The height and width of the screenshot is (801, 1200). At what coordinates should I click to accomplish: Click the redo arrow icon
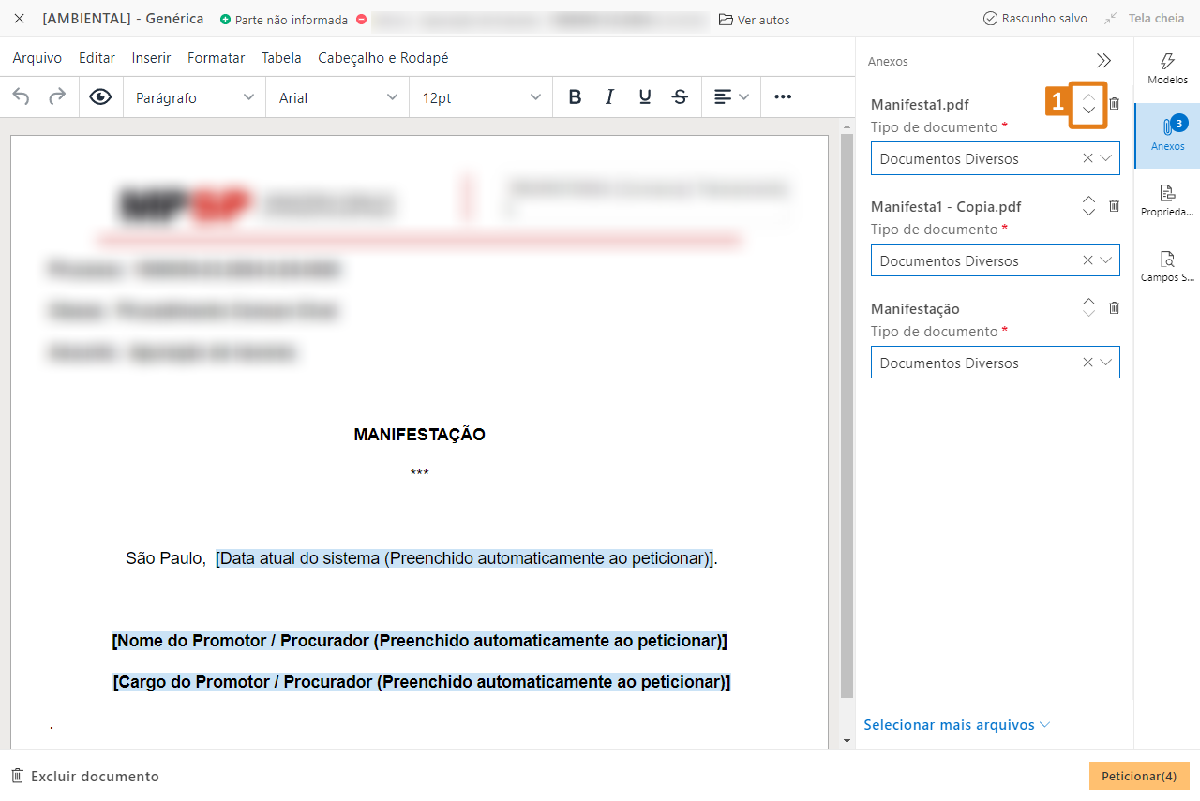point(57,97)
